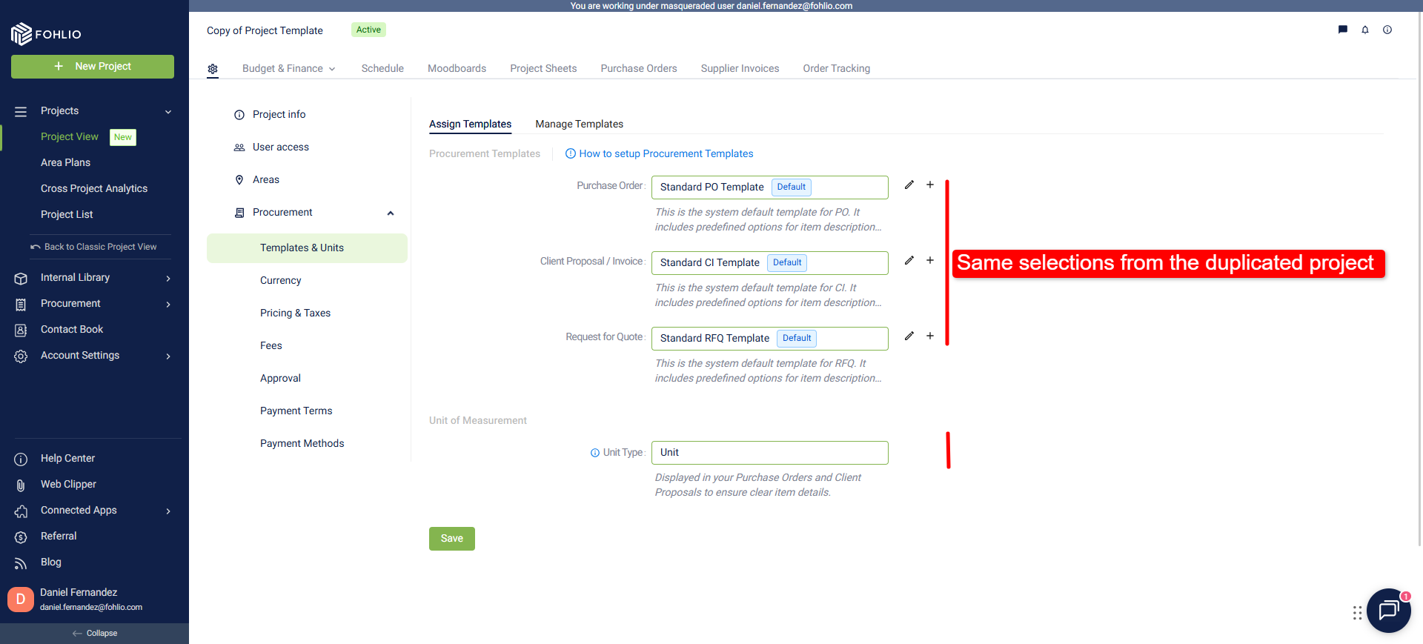Open the chat support widget

coord(1388,611)
